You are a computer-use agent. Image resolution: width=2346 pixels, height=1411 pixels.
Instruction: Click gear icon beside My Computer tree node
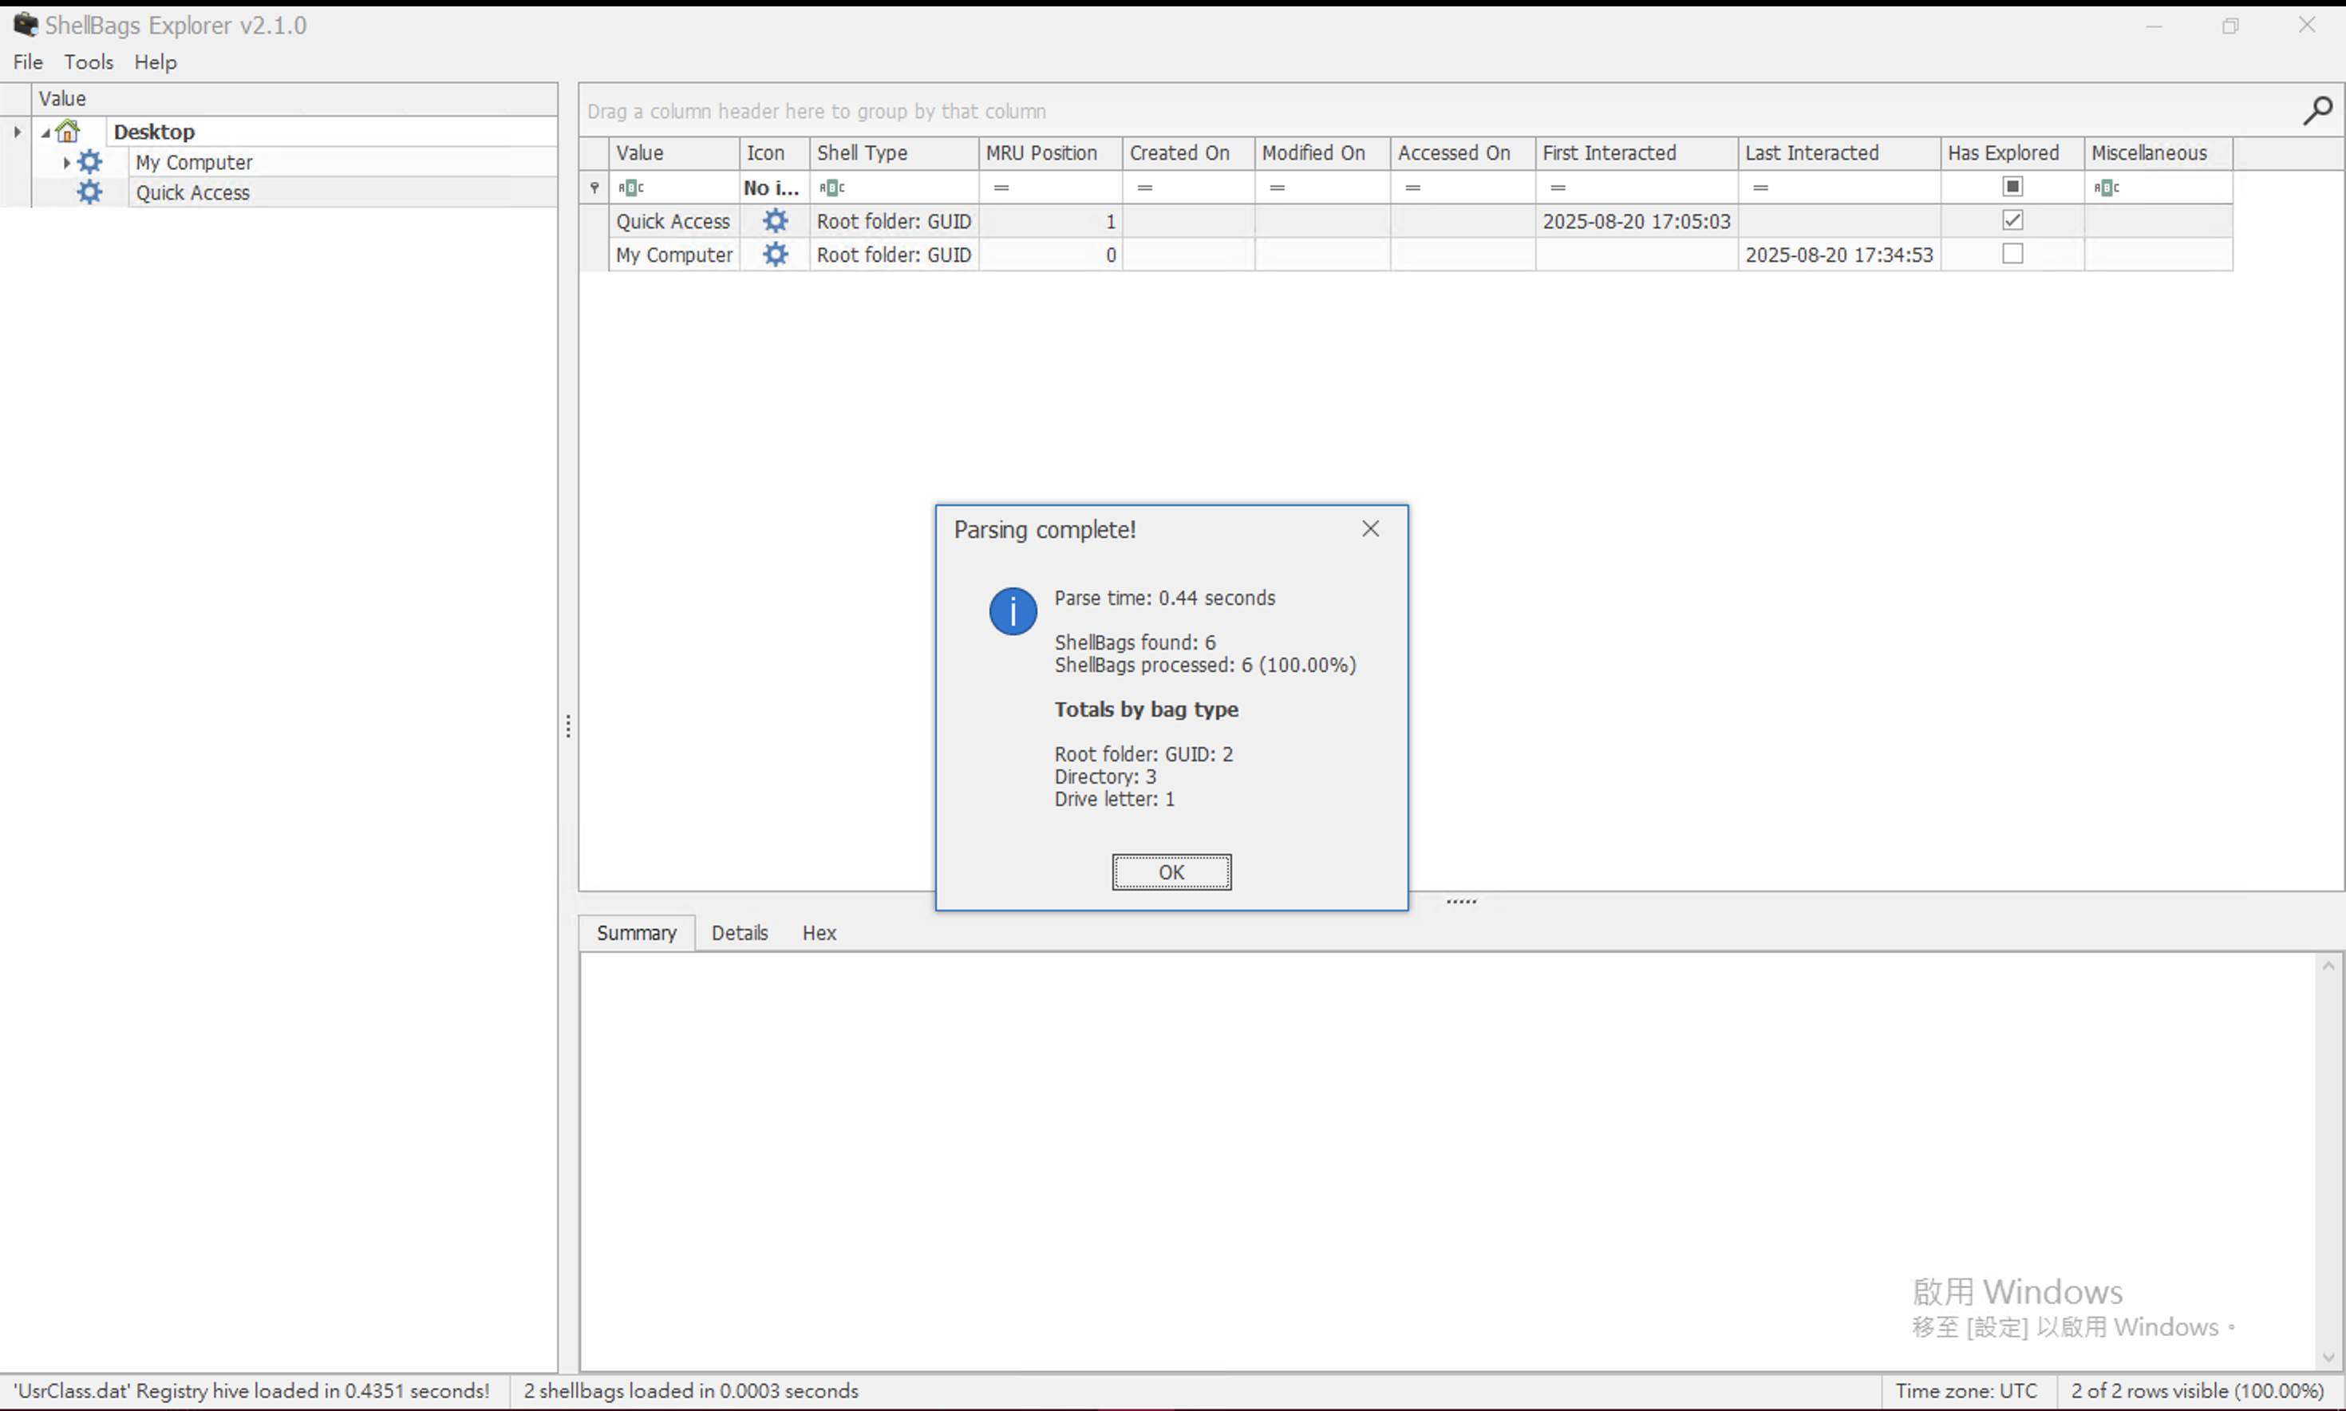[89, 162]
